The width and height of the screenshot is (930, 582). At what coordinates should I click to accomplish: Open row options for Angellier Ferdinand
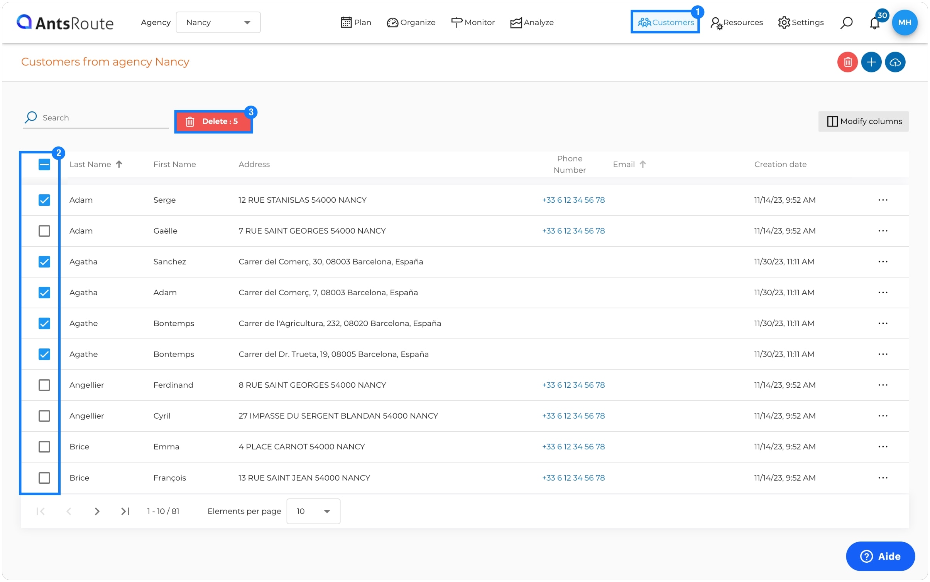[883, 385]
